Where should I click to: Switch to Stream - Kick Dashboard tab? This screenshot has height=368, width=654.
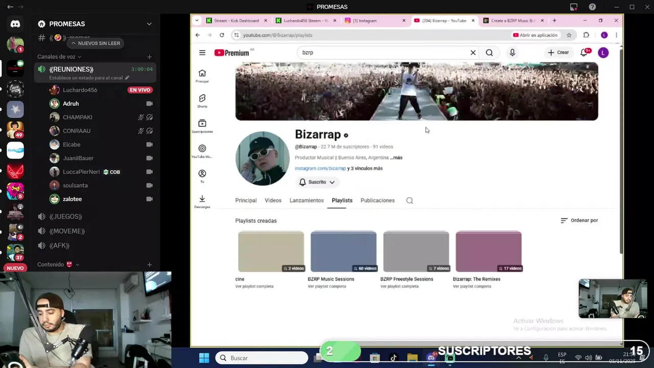pyautogui.click(x=237, y=20)
